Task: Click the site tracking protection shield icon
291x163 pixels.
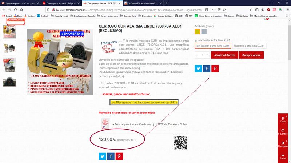Action: [x=48, y=10]
